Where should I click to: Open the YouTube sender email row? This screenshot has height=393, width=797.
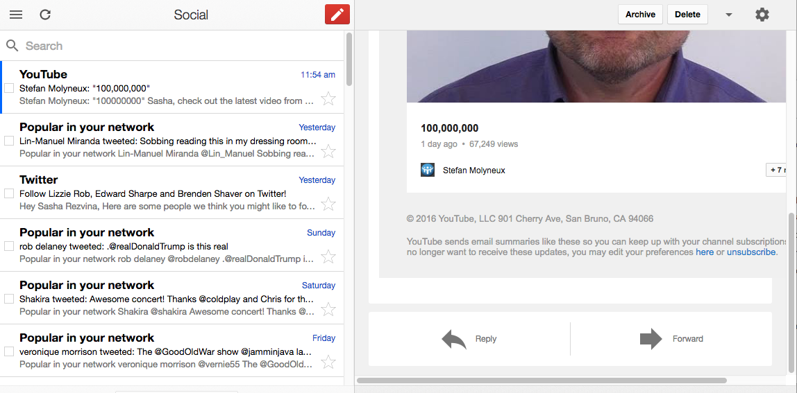[x=171, y=87]
